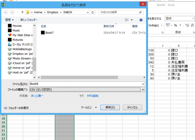
Task: Refresh the INBOX folder view
Action: 93,12
